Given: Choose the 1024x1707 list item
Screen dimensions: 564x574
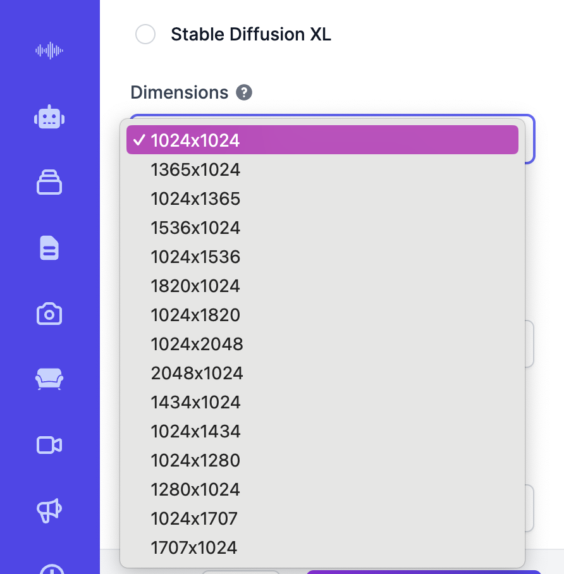Looking at the screenshot, I should click(193, 518).
